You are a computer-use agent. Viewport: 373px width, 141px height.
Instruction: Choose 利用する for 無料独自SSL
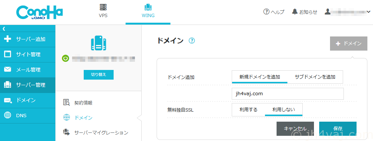click(248, 110)
